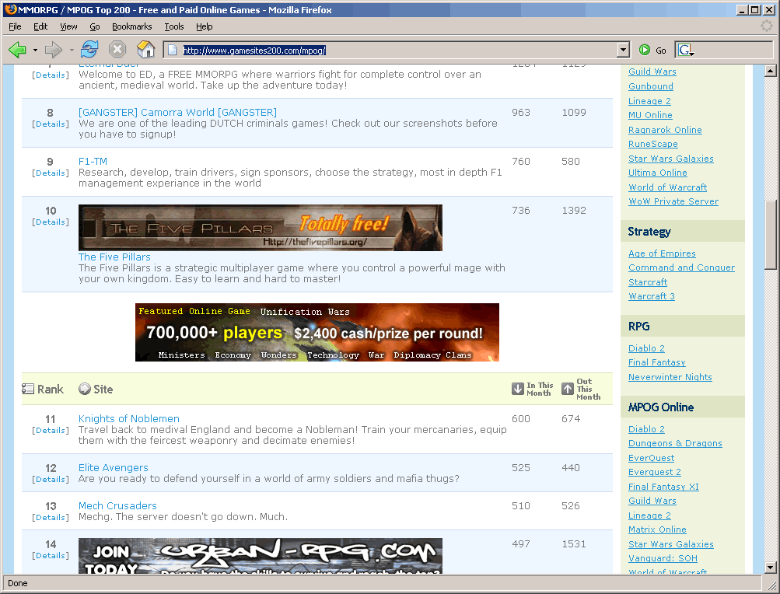Click the Forward arrow navigation button
Image resolution: width=780 pixels, height=594 pixels.
pos(53,50)
